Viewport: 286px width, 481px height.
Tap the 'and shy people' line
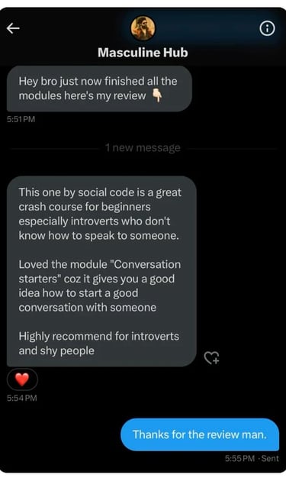pyautogui.click(x=56, y=350)
